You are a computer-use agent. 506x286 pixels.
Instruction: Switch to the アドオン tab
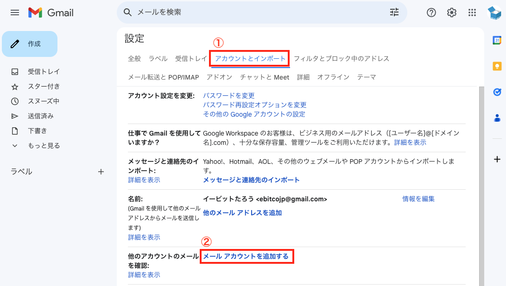(220, 77)
